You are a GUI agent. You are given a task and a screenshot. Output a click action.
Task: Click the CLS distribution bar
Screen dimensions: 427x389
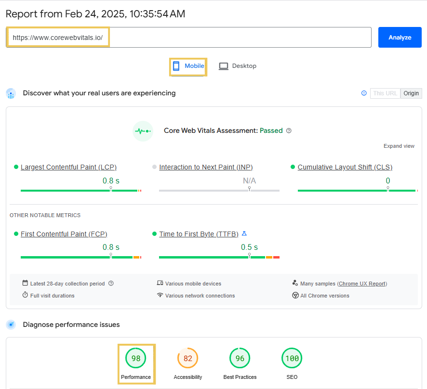tap(358, 191)
